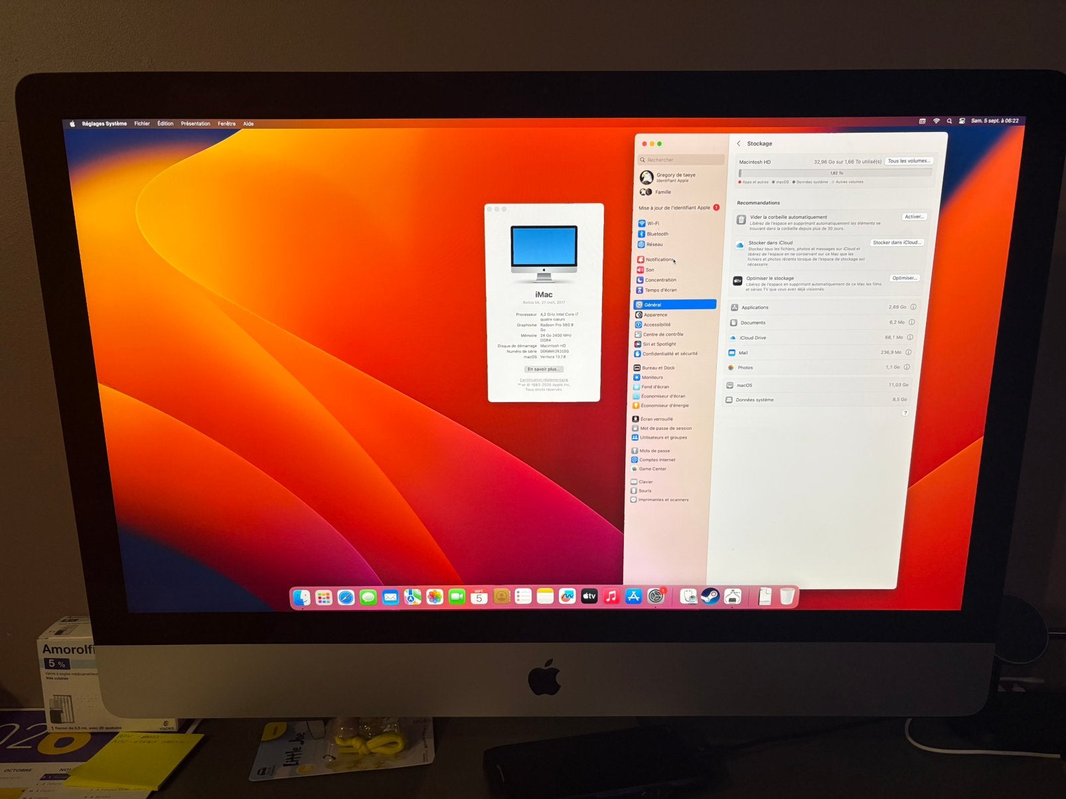1066x799 pixels.
Task: Select Accessibilité in the sidebar
Action: point(652,325)
